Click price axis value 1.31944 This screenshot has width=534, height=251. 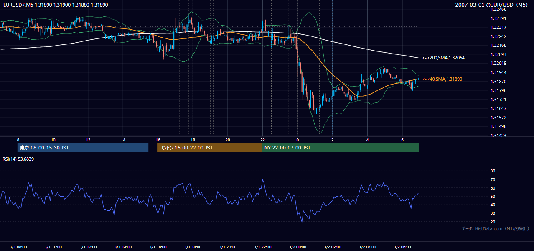click(498, 72)
